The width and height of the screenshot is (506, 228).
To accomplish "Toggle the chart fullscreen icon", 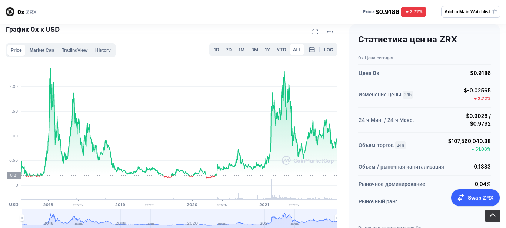I will click(315, 32).
